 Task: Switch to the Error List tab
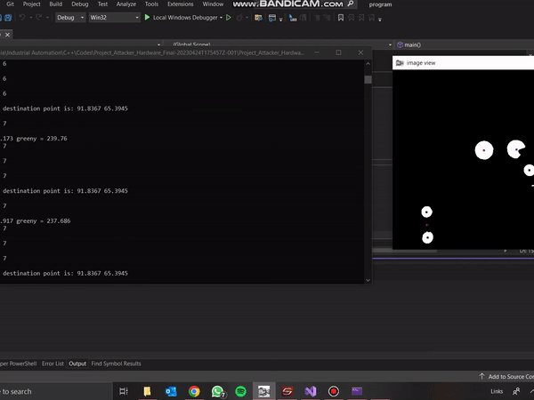point(53,364)
